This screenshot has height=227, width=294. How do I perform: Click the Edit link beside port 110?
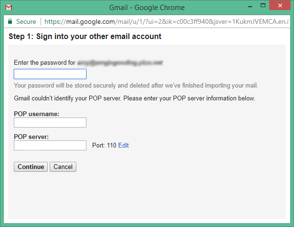tap(124, 146)
